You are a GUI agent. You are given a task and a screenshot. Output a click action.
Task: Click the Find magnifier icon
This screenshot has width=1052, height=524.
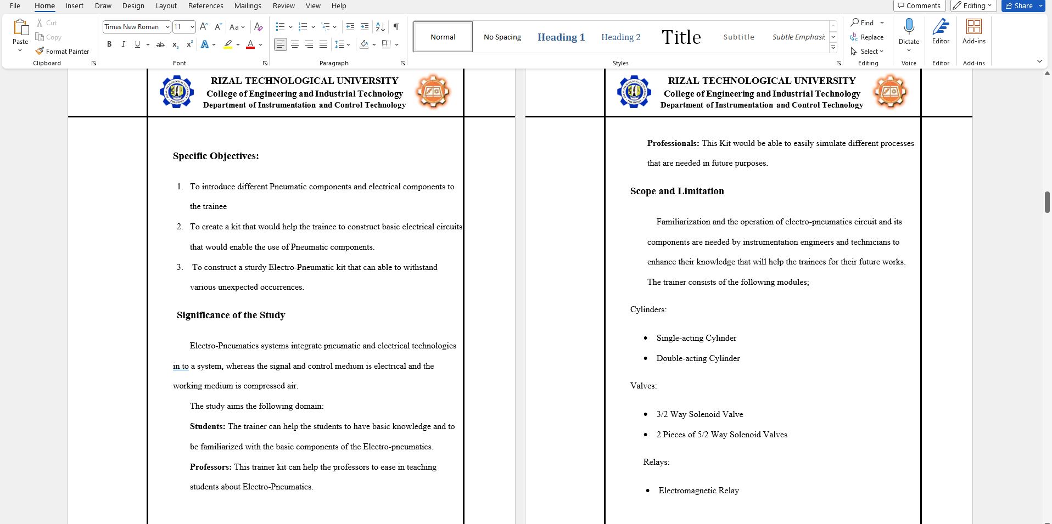click(x=855, y=22)
